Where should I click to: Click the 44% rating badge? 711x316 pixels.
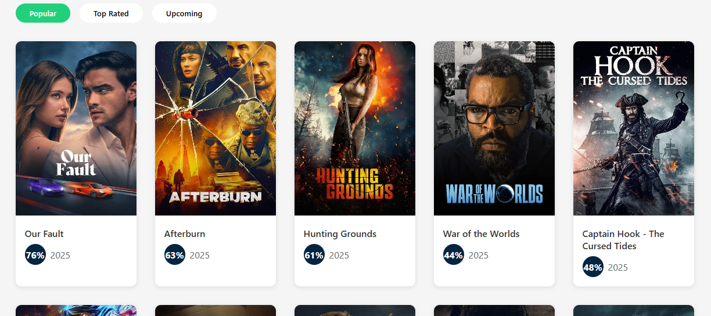[x=454, y=255]
